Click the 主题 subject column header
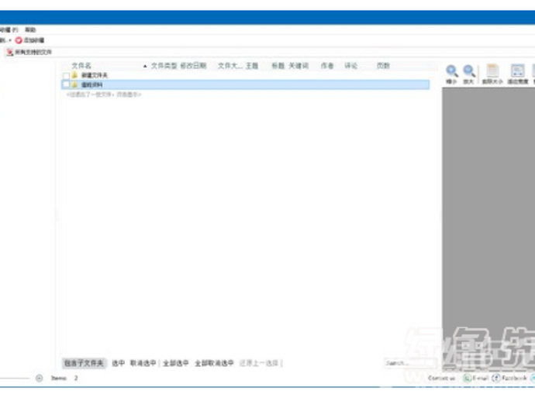This screenshot has width=535, height=401. click(x=252, y=66)
